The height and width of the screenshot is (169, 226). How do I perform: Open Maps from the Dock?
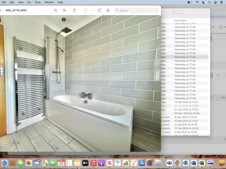tap(45, 163)
